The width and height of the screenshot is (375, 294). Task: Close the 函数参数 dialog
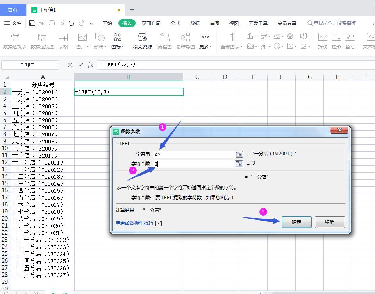(x=339, y=130)
